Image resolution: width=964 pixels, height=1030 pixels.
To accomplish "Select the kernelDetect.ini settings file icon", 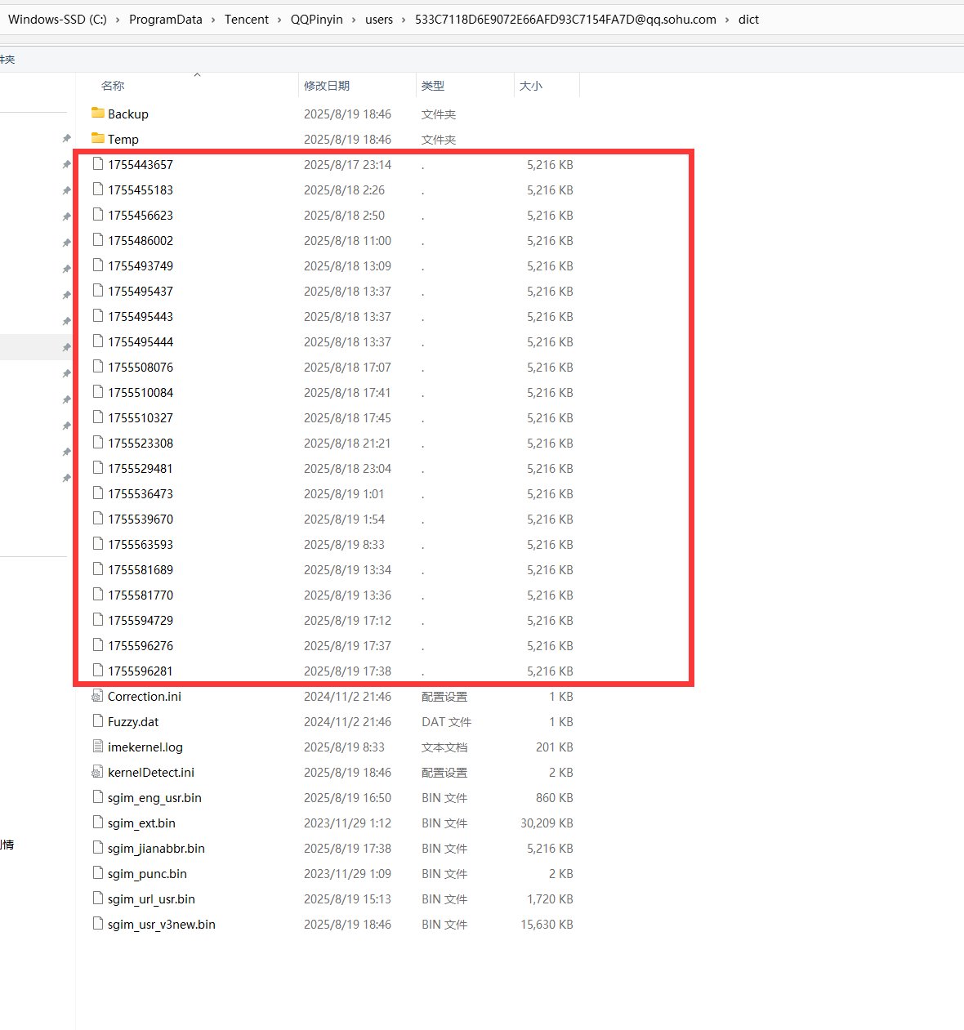I will pos(98,773).
